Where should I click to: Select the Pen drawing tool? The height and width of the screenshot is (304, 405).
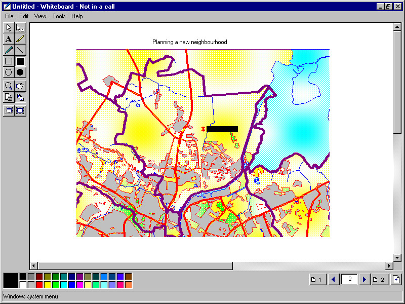tap(9, 50)
